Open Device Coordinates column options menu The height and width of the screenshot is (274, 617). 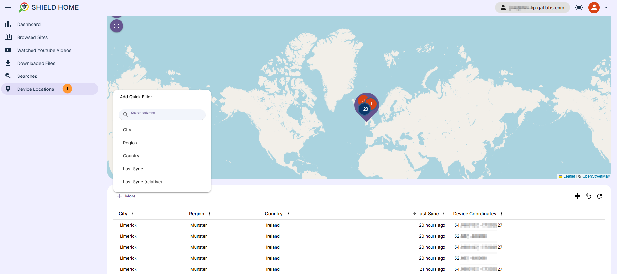pyautogui.click(x=502, y=214)
